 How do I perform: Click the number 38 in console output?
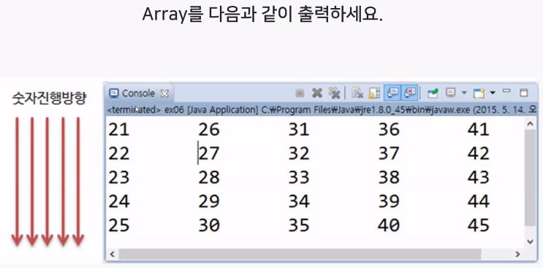tap(389, 177)
